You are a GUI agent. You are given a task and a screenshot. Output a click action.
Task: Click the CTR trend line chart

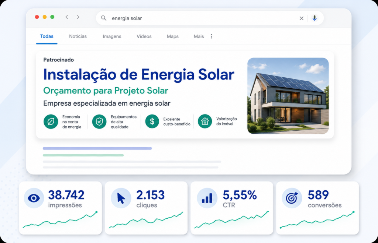[232, 220]
